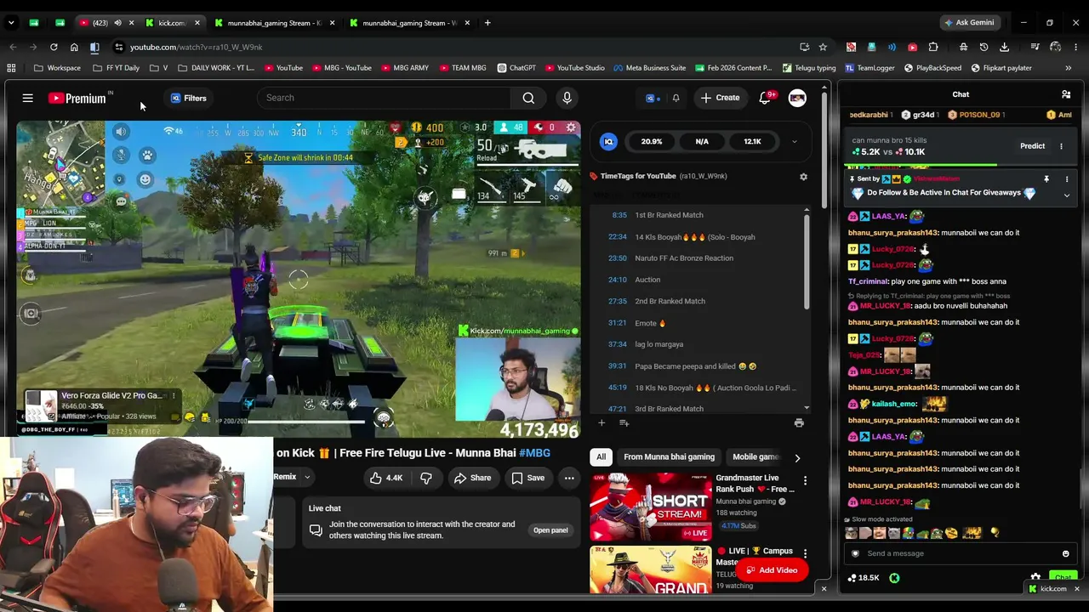
Task: Collapse the pinned giveaway message chevron
Action: pyautogui.click(x=1066, y=195)
